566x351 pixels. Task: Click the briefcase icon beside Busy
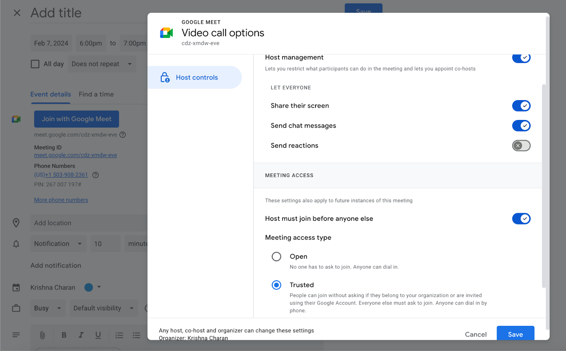pos(16,308)
